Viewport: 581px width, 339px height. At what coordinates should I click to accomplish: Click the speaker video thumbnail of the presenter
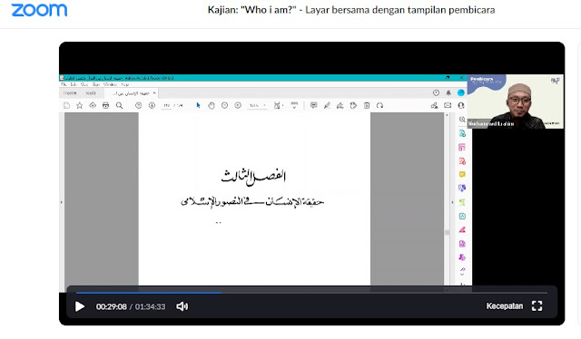coord(516,102)
